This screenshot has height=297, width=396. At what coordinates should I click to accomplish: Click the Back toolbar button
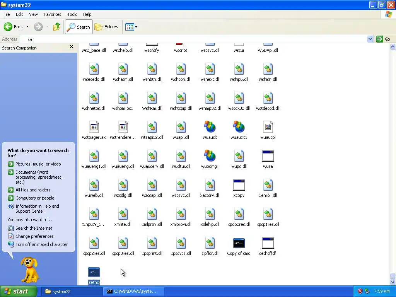point(14,27)
